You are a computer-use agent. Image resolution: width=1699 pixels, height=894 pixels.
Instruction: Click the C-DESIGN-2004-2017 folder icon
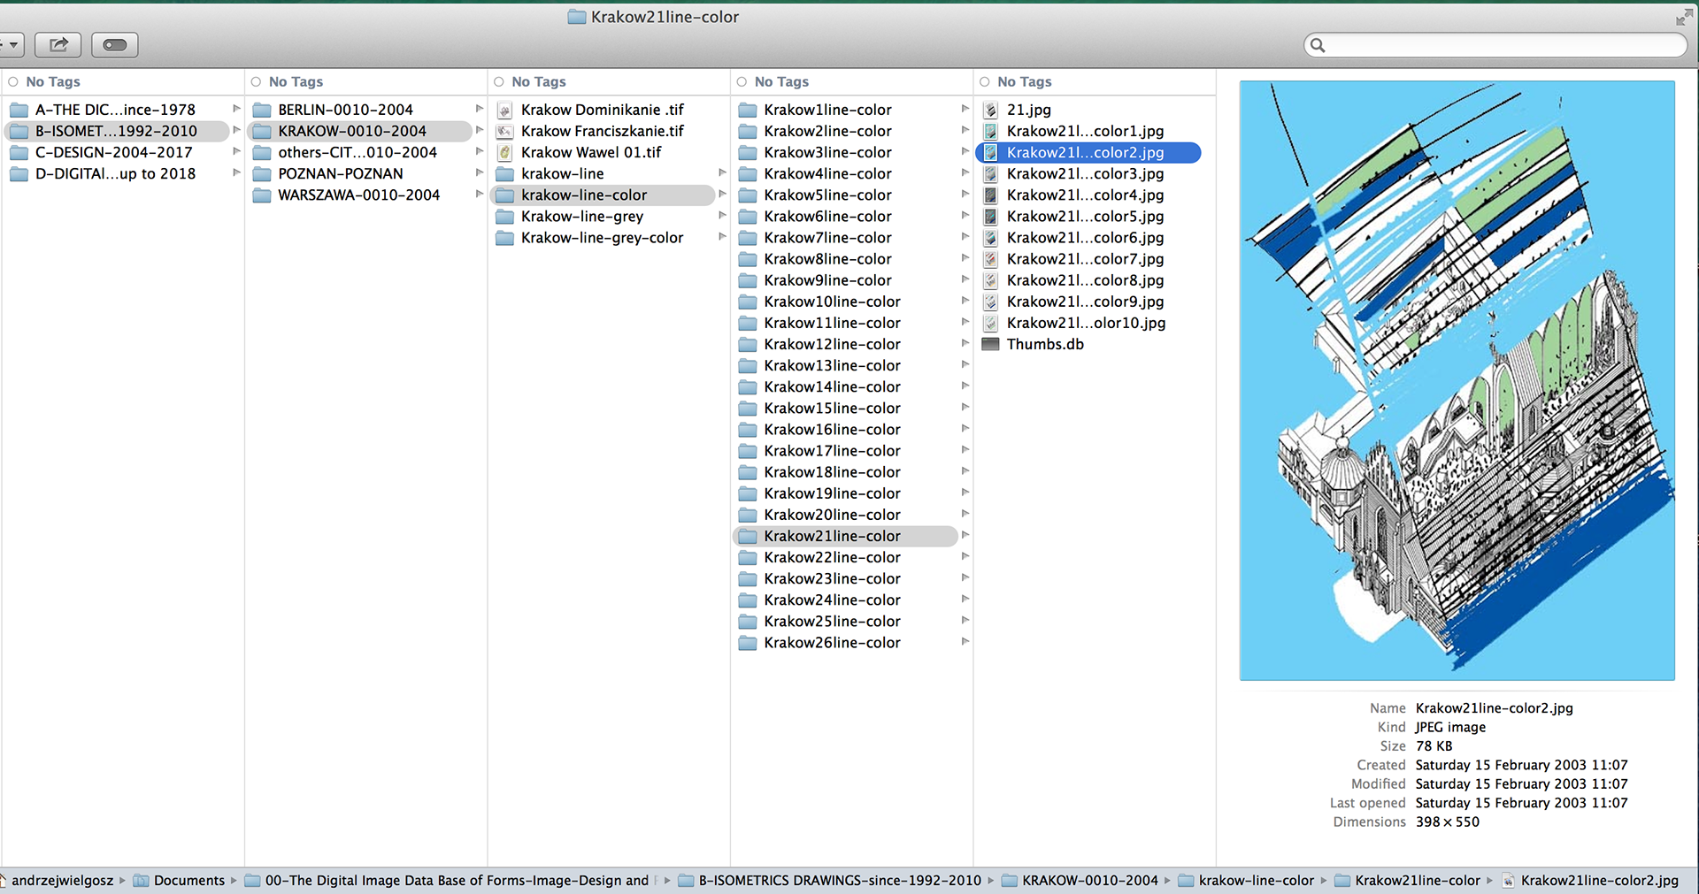[x=19, y=152]
